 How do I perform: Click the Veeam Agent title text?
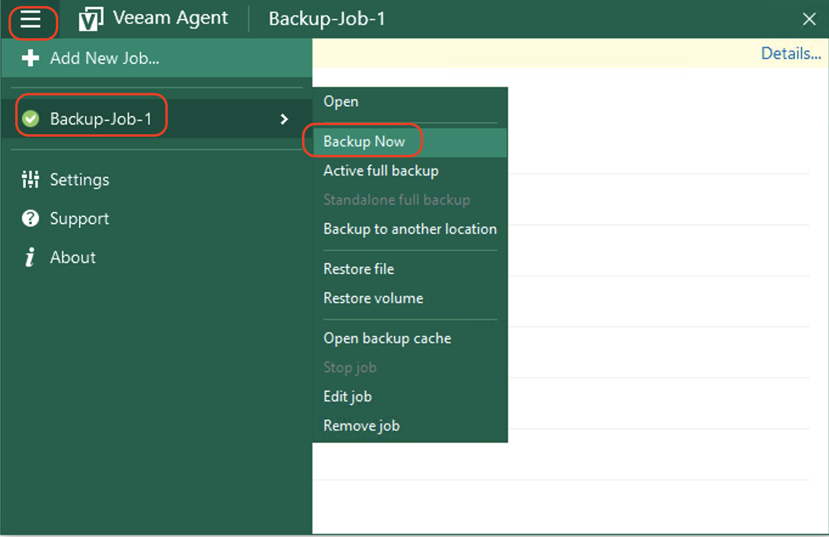pos(171,18)
